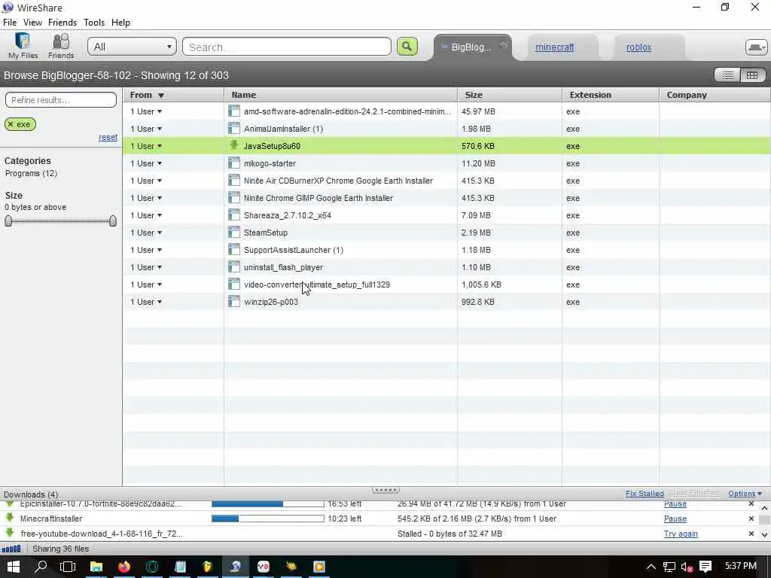This screenshot has height=578, width=771.
Task: Open the right-side player panel button
Action: point(756,47)
